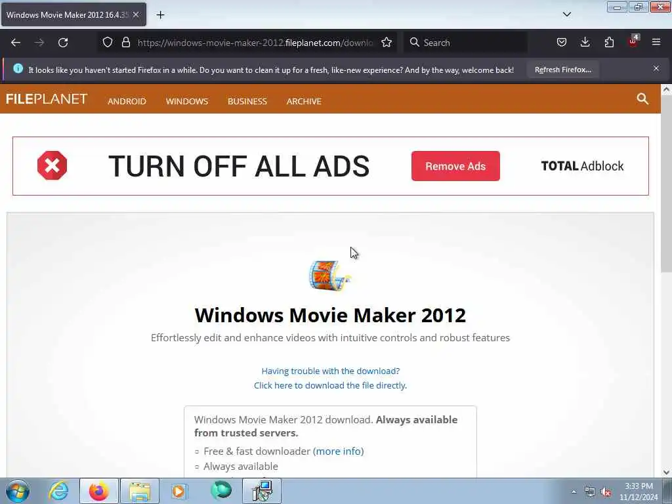
Task: Click the Refresh Firefox button
Action: click(562, 70)
